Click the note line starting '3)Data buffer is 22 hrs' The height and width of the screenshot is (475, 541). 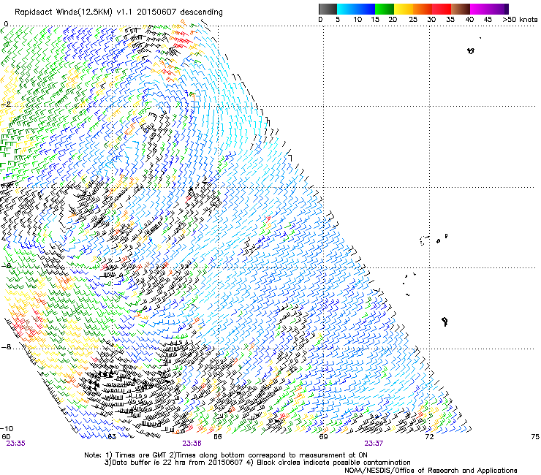pos(257,463)
